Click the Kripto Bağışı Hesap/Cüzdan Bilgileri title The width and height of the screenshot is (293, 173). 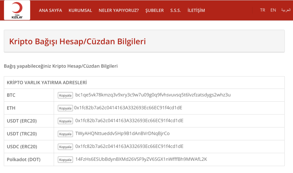coord(77,41)
